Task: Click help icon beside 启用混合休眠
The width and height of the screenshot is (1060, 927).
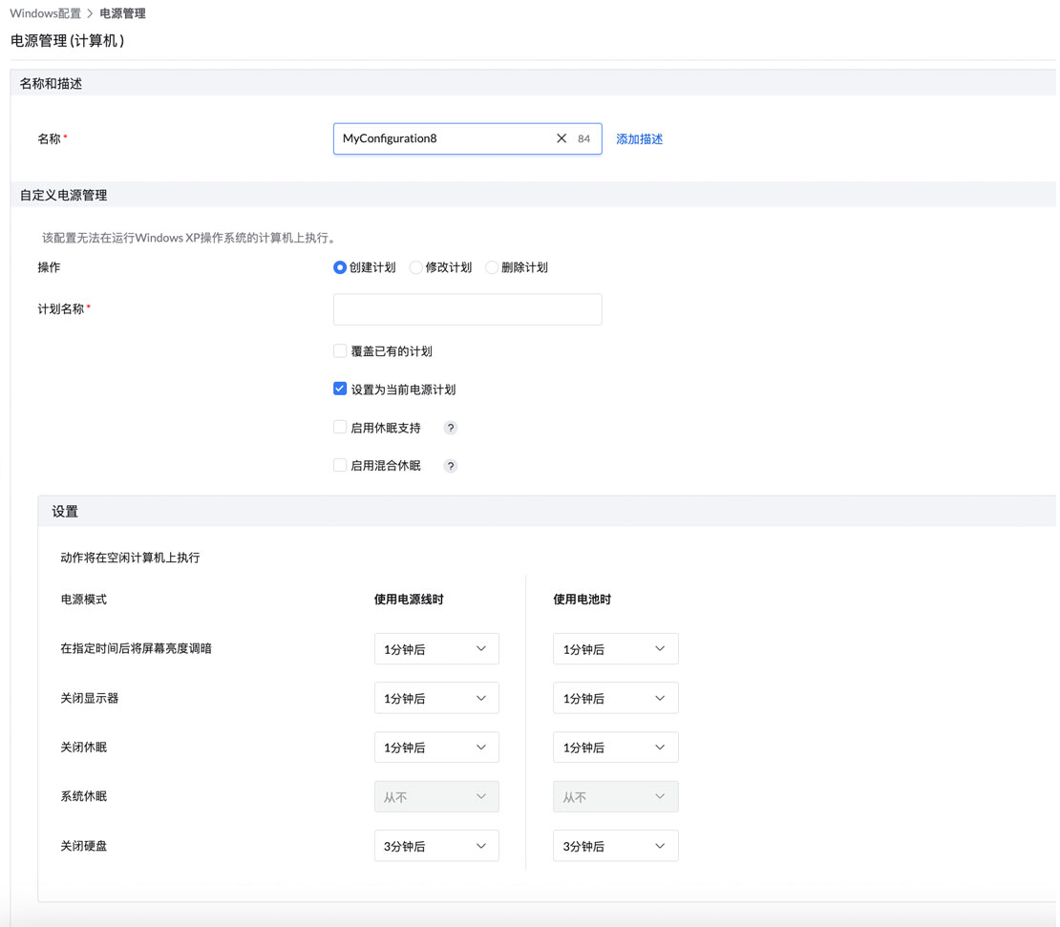Action: tap(451, 466)
